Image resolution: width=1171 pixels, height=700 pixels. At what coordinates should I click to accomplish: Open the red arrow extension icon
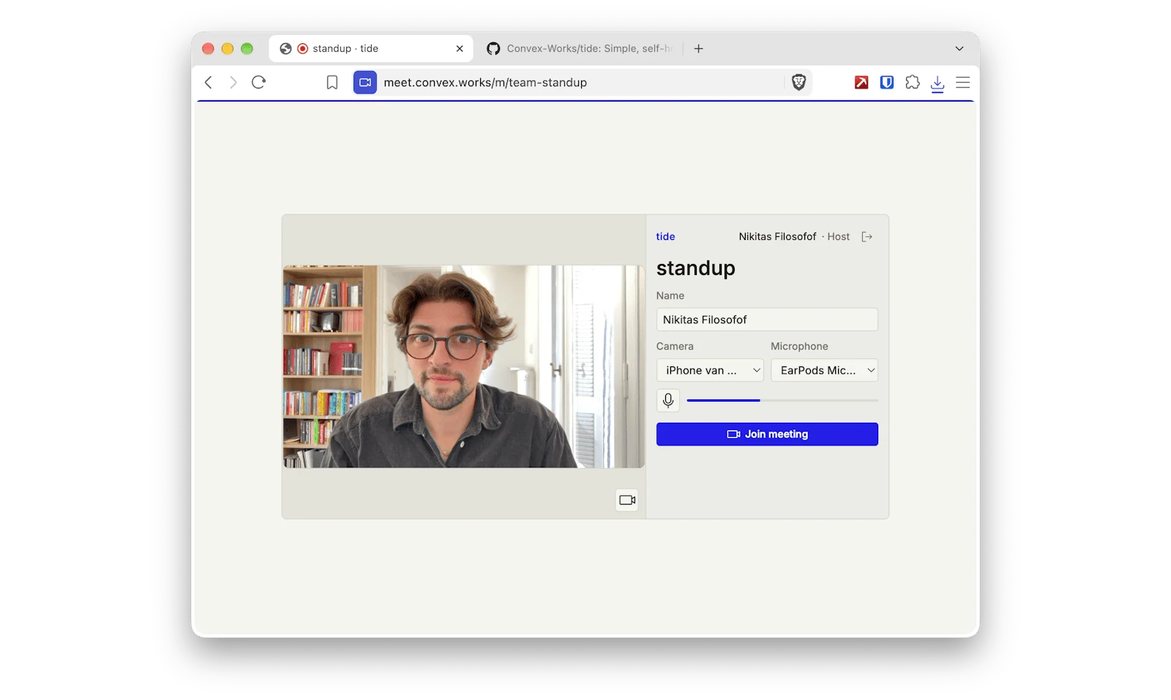[x=861, y=83]
